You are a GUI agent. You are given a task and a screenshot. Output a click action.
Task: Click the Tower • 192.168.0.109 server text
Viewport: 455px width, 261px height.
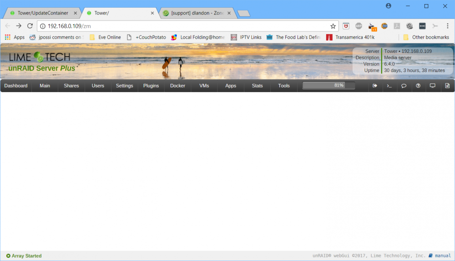pyautogui.click(x=408, y=51)
